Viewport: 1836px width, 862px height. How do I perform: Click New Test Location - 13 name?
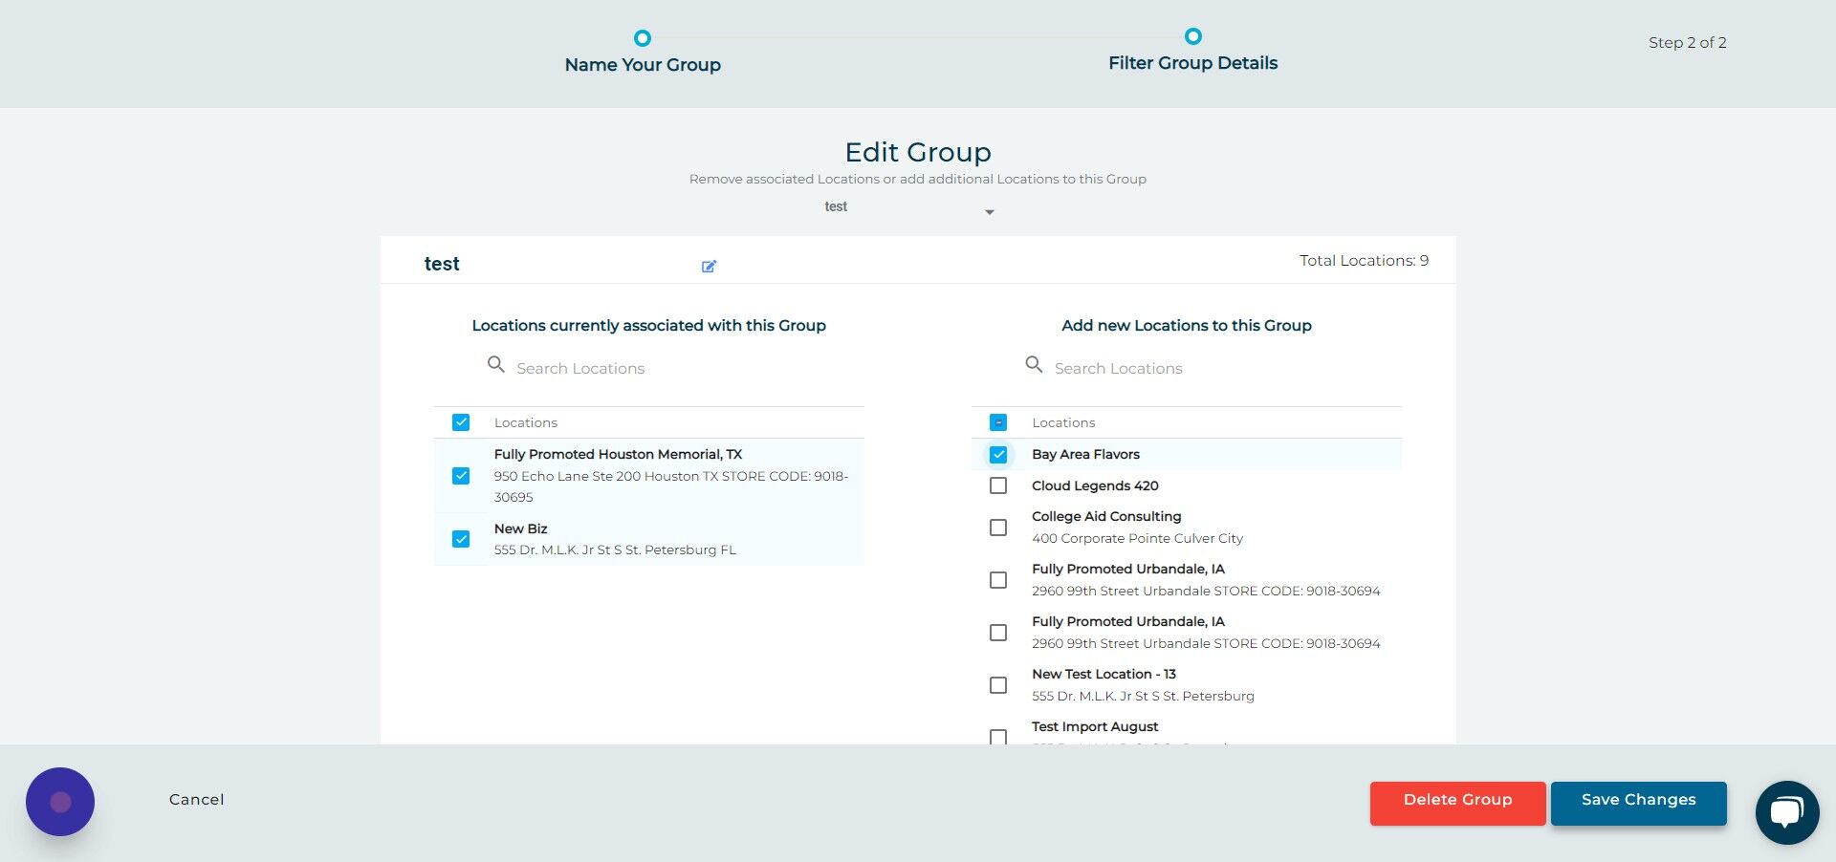tap(1104, 675)
